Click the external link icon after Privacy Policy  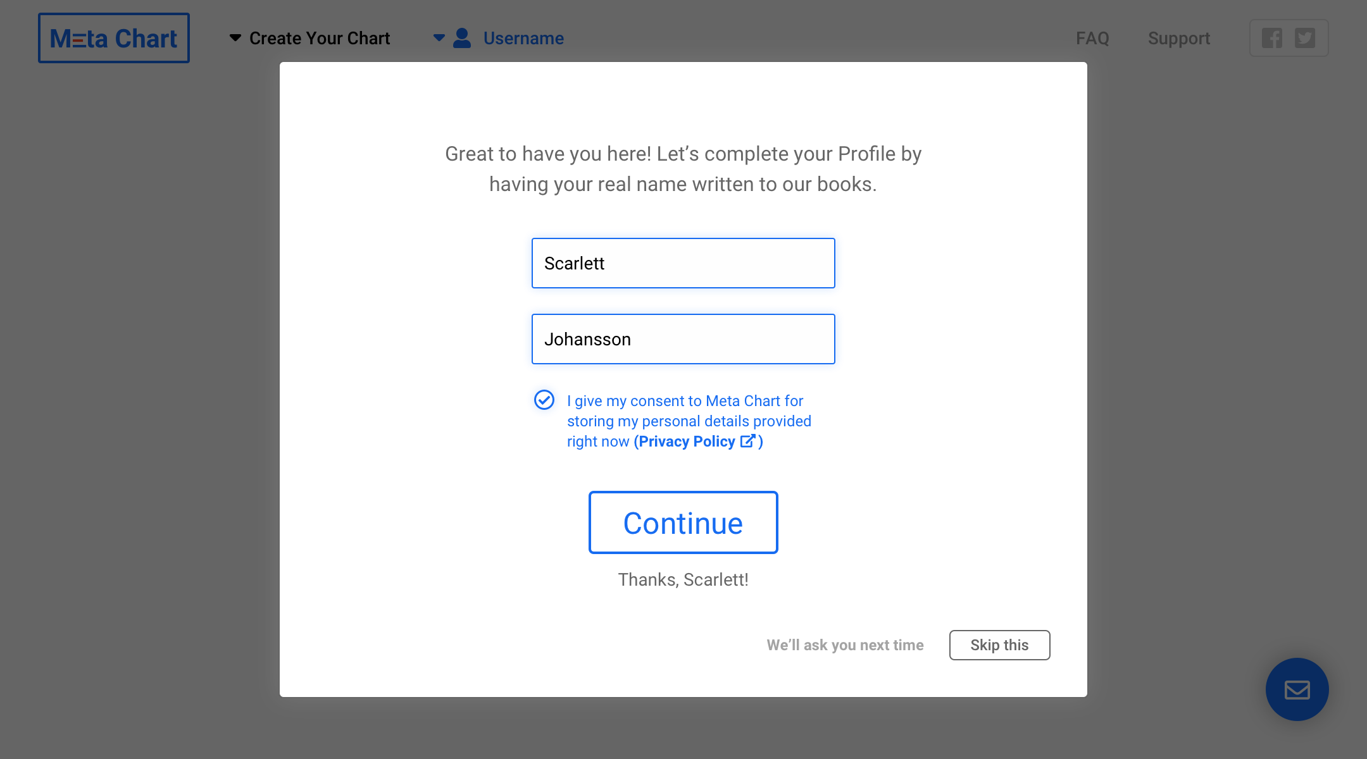pyautogui.click(x=748, y=441)
